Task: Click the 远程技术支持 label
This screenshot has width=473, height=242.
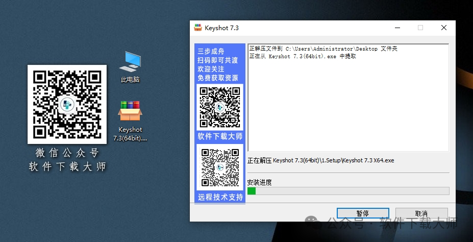Action: click(x=220, y=198)
